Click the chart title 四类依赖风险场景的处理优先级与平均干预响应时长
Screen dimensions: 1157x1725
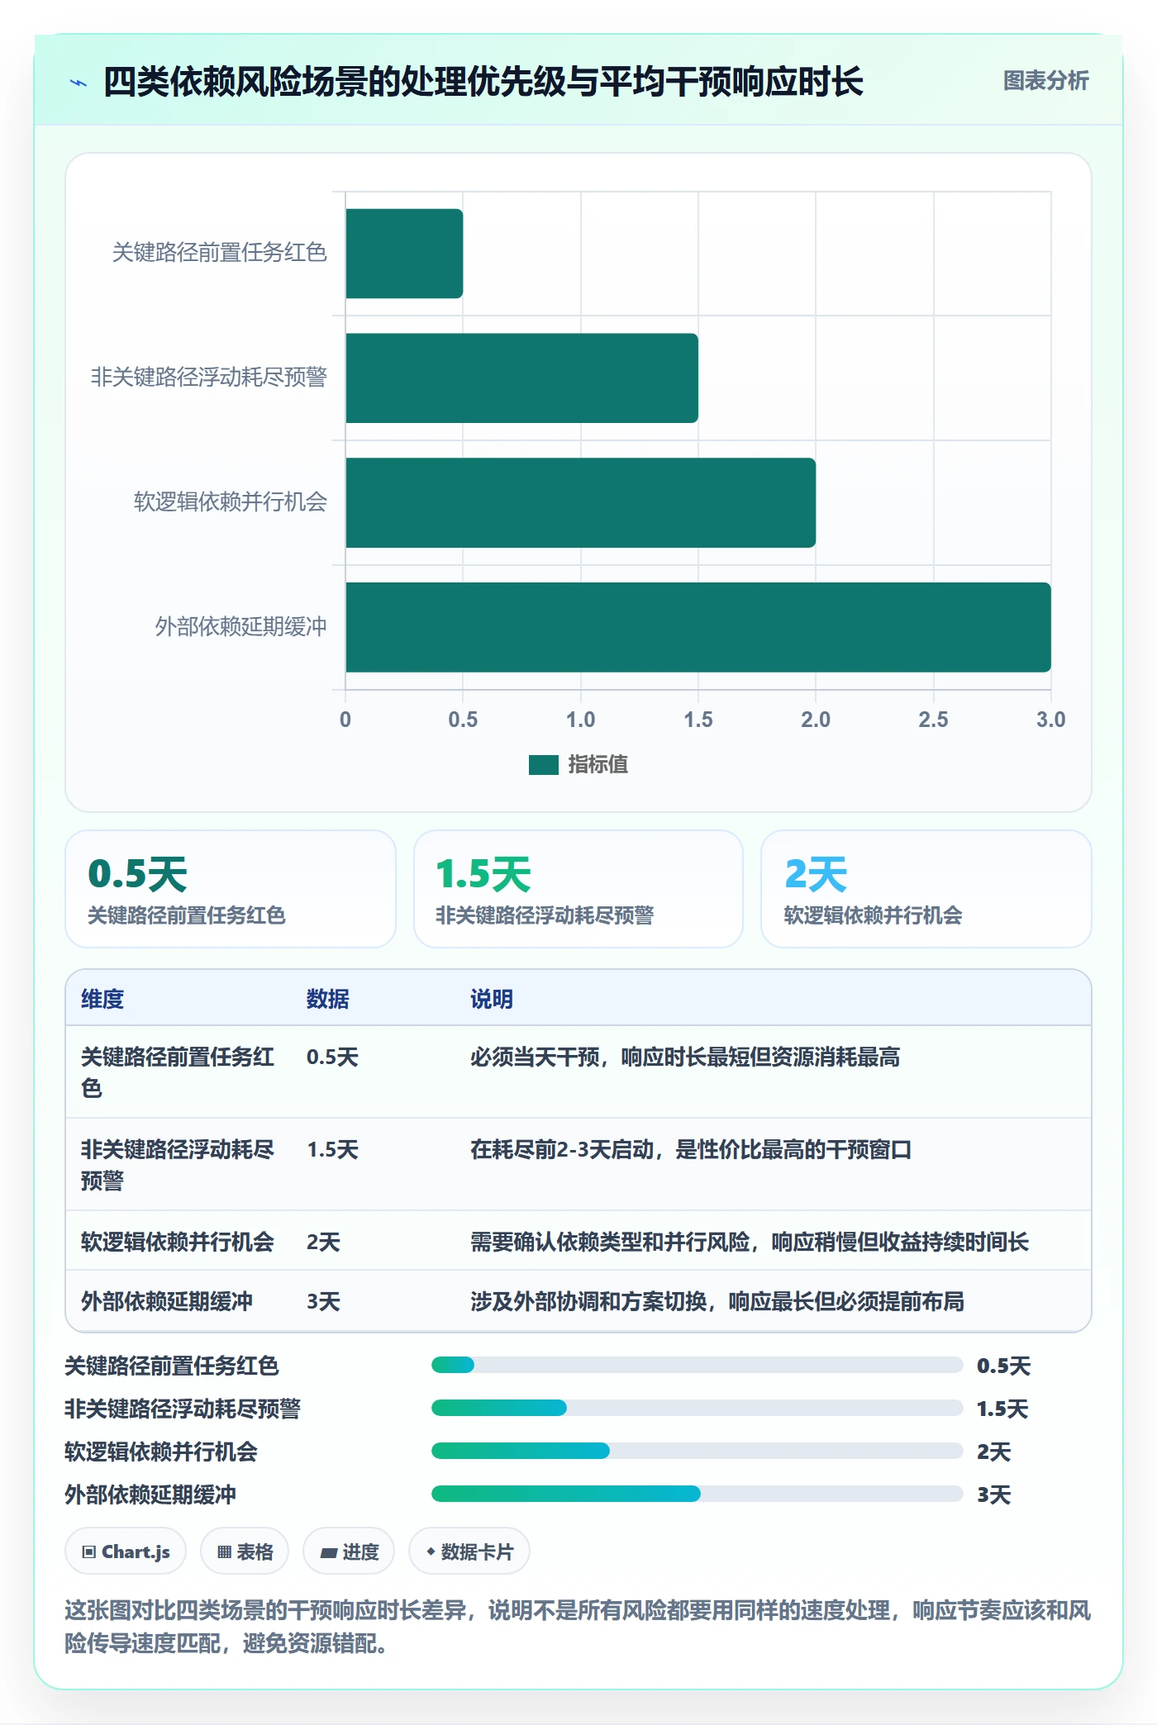483,82
